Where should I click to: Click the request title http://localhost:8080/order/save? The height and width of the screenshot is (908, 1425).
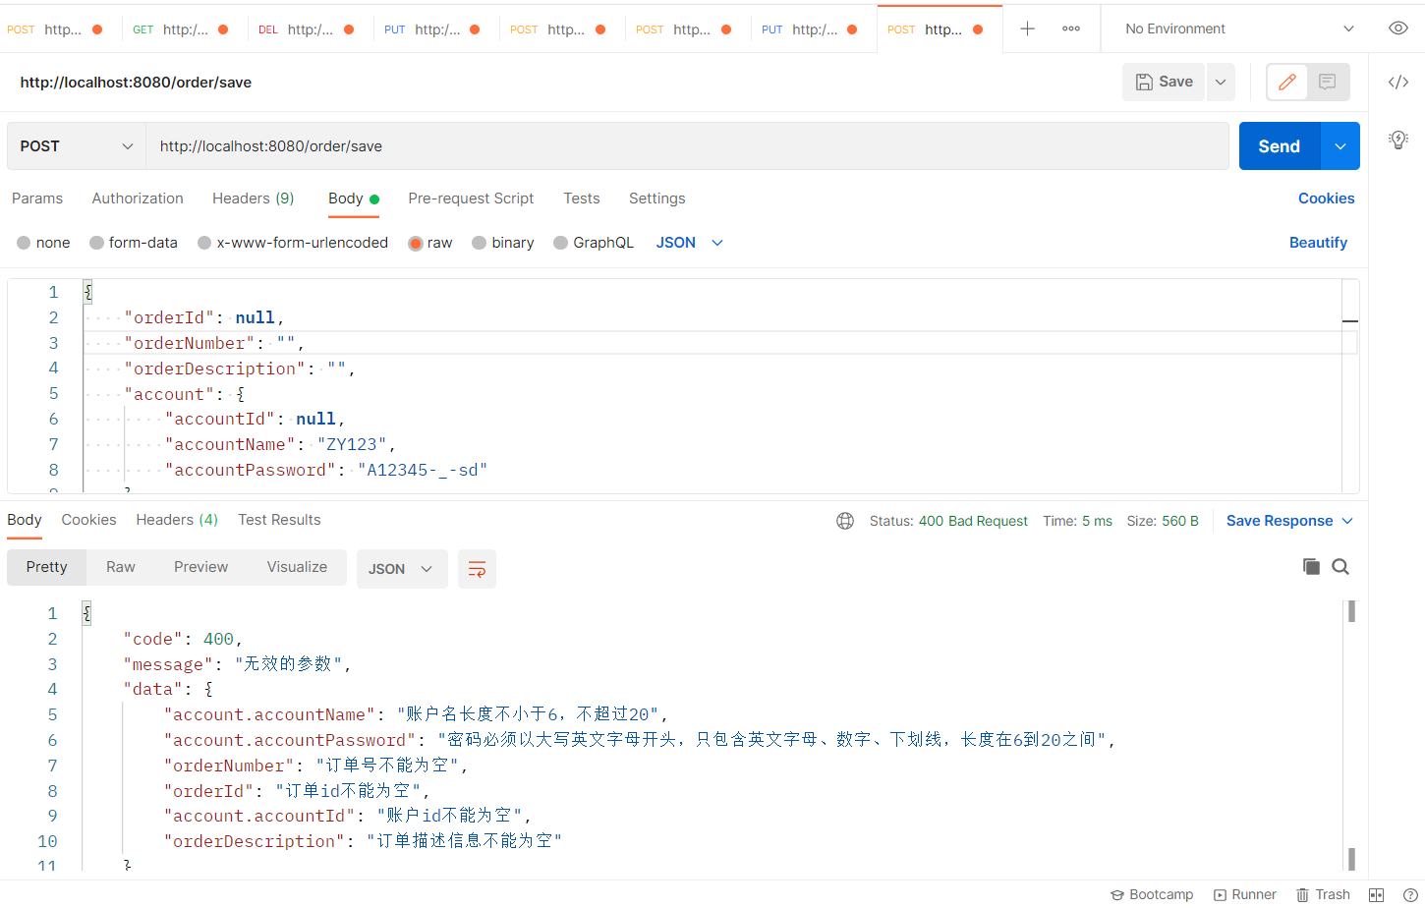136,83
